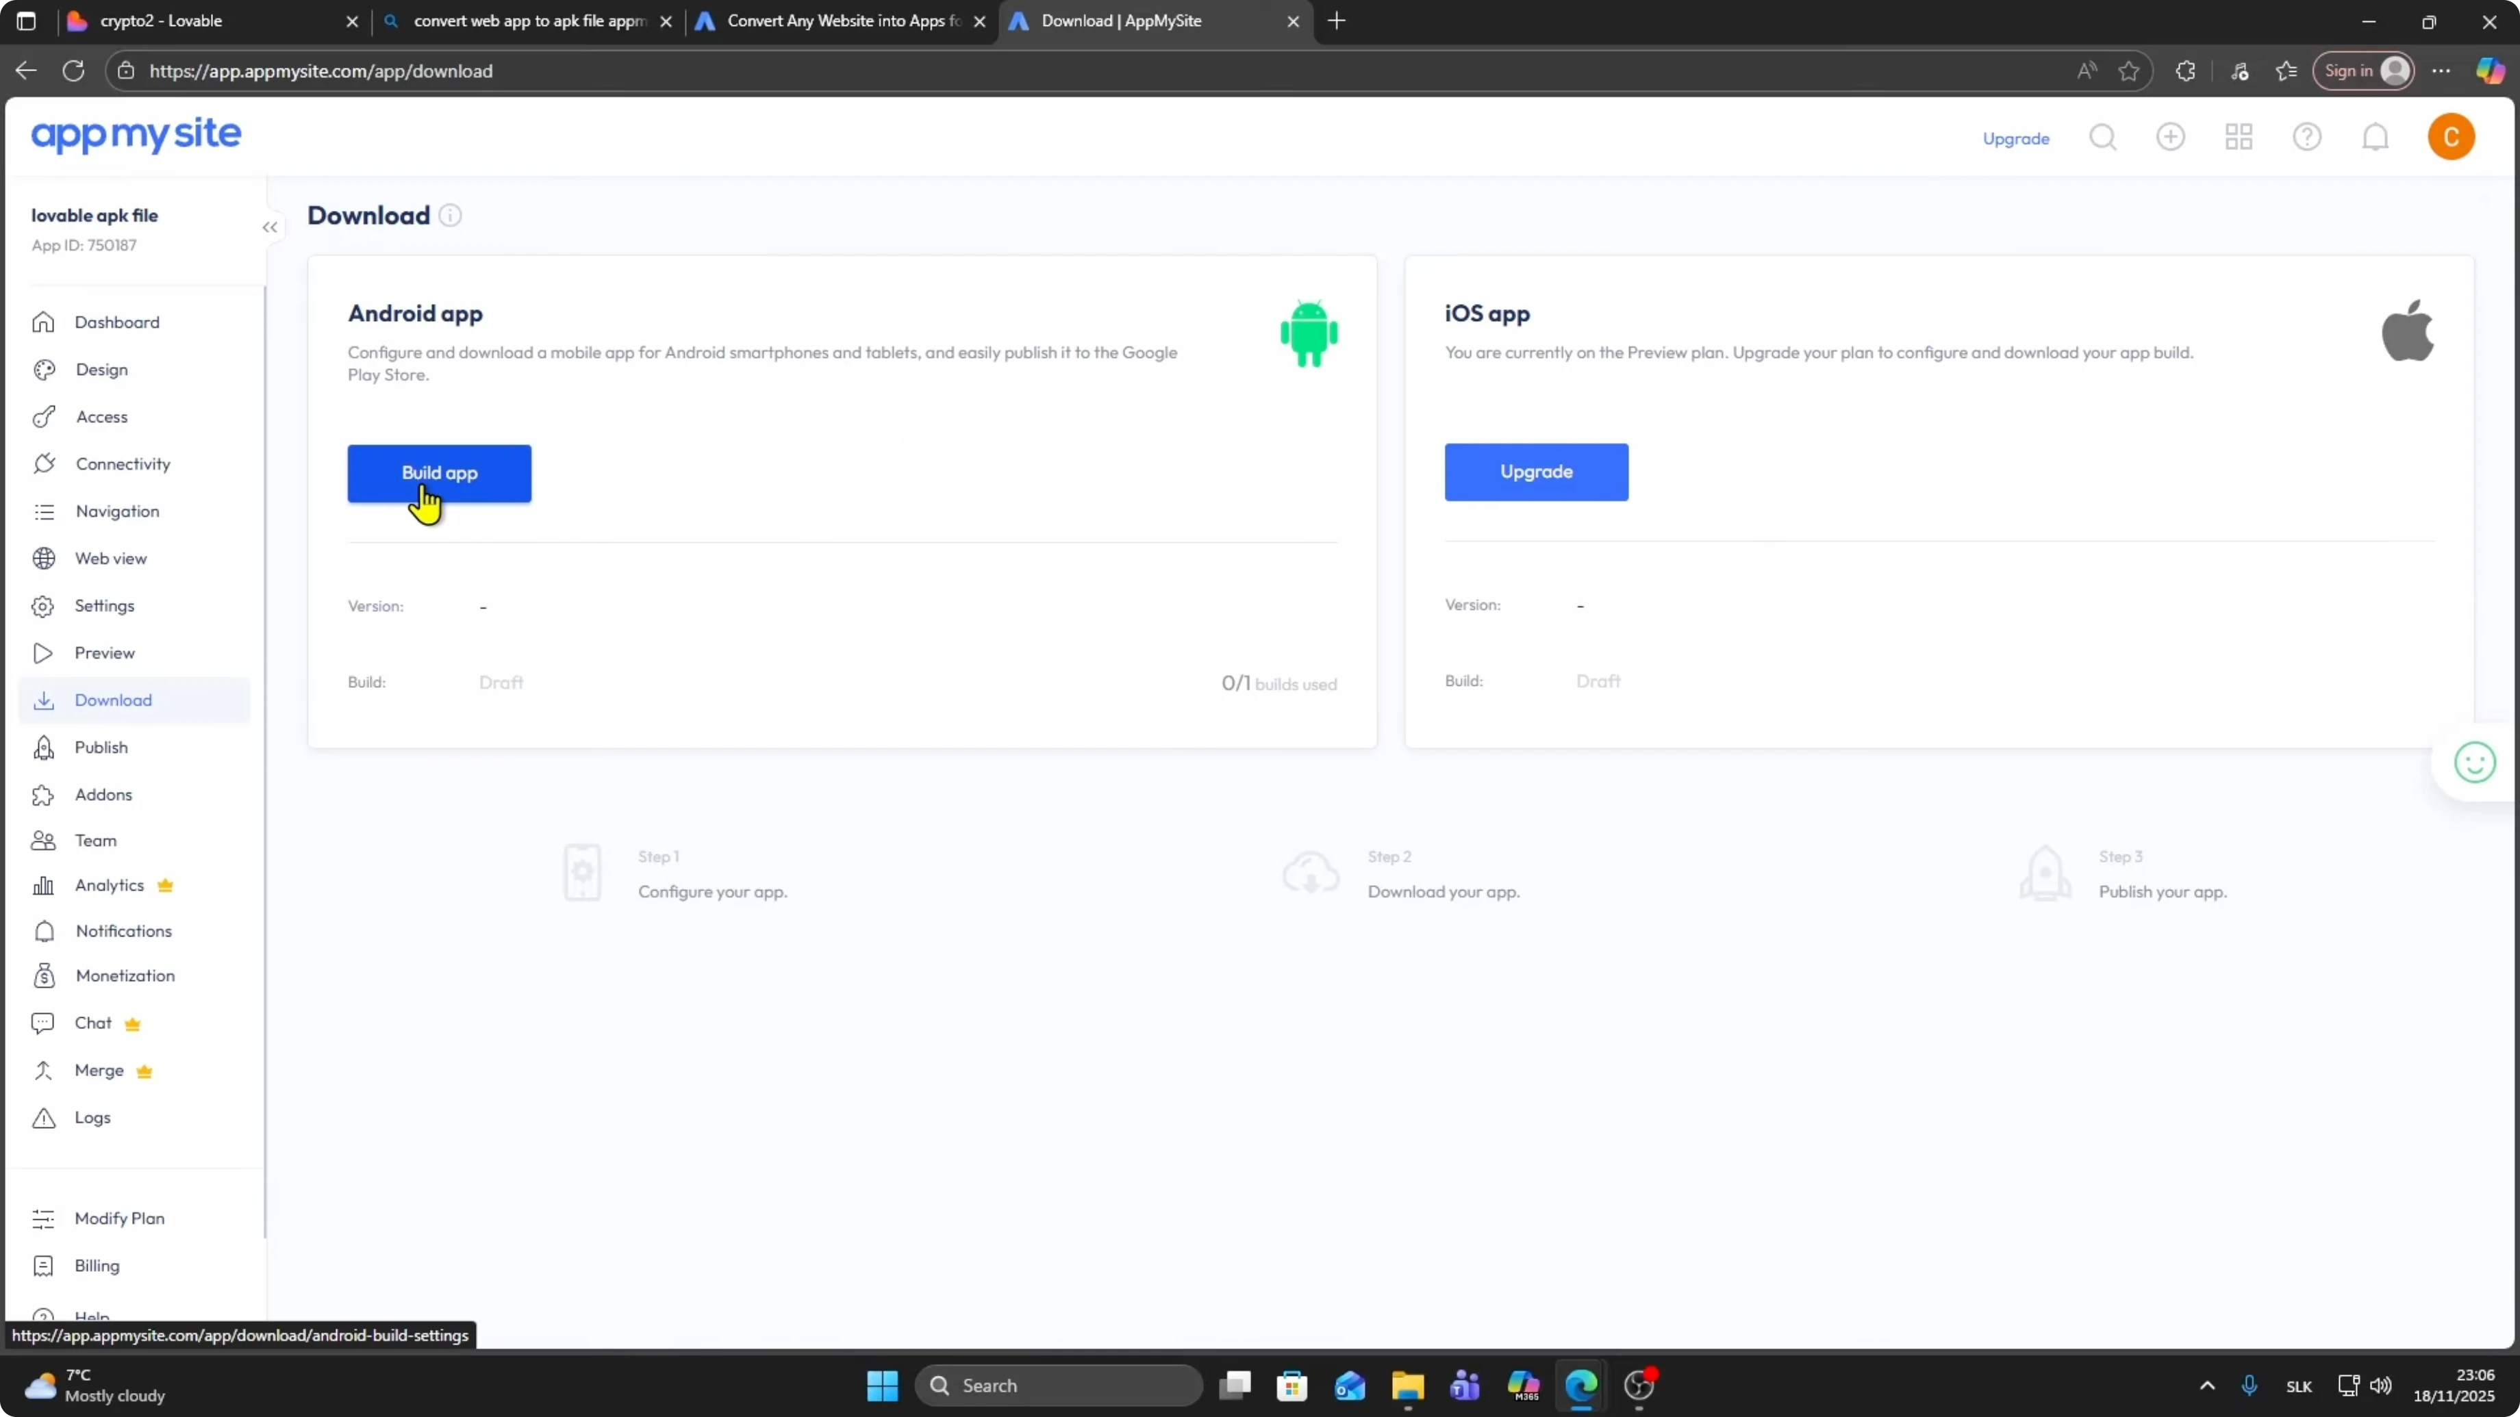Viewport: 2520px width, 1417px height.
Task: Open the apps grid icon in header
Action: (x=2239, y=137)
